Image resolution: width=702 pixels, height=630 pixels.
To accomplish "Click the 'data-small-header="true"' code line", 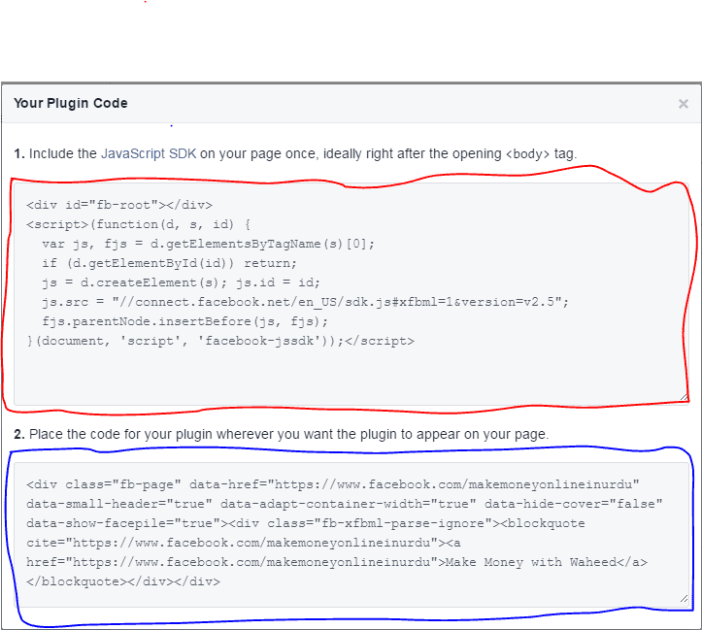I will click(x=345, y=504).
